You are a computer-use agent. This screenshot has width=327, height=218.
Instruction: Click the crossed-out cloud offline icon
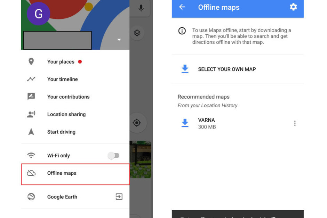31,173
